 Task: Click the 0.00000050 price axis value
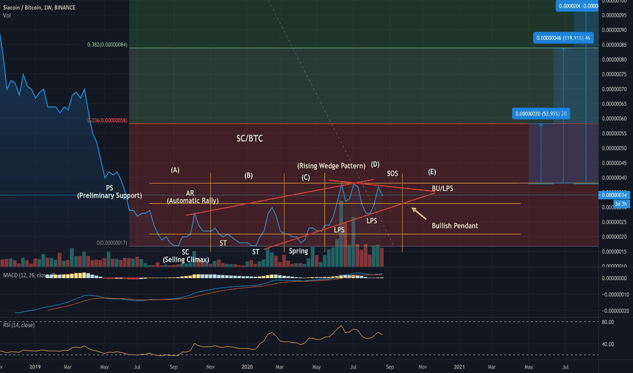click(614, 149)
